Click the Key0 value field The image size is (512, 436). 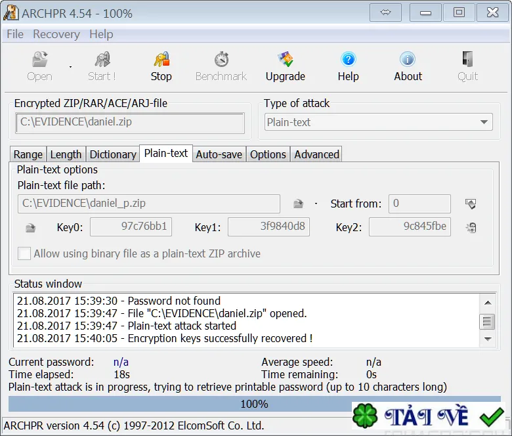pos(131,227)
